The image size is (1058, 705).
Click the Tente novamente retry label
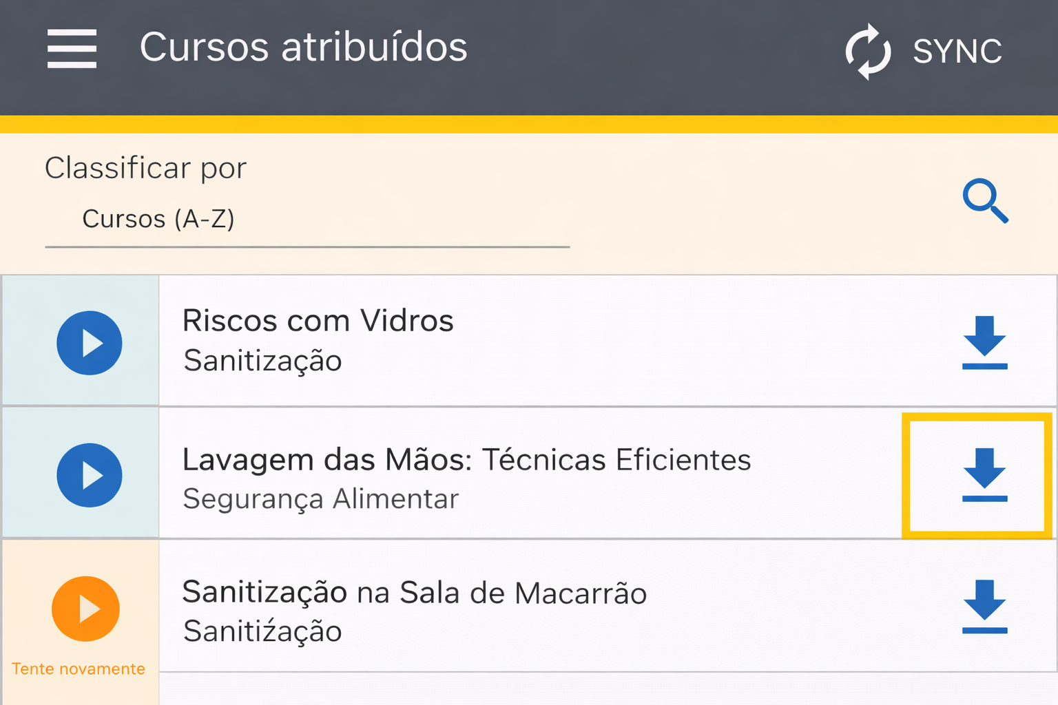79,669
